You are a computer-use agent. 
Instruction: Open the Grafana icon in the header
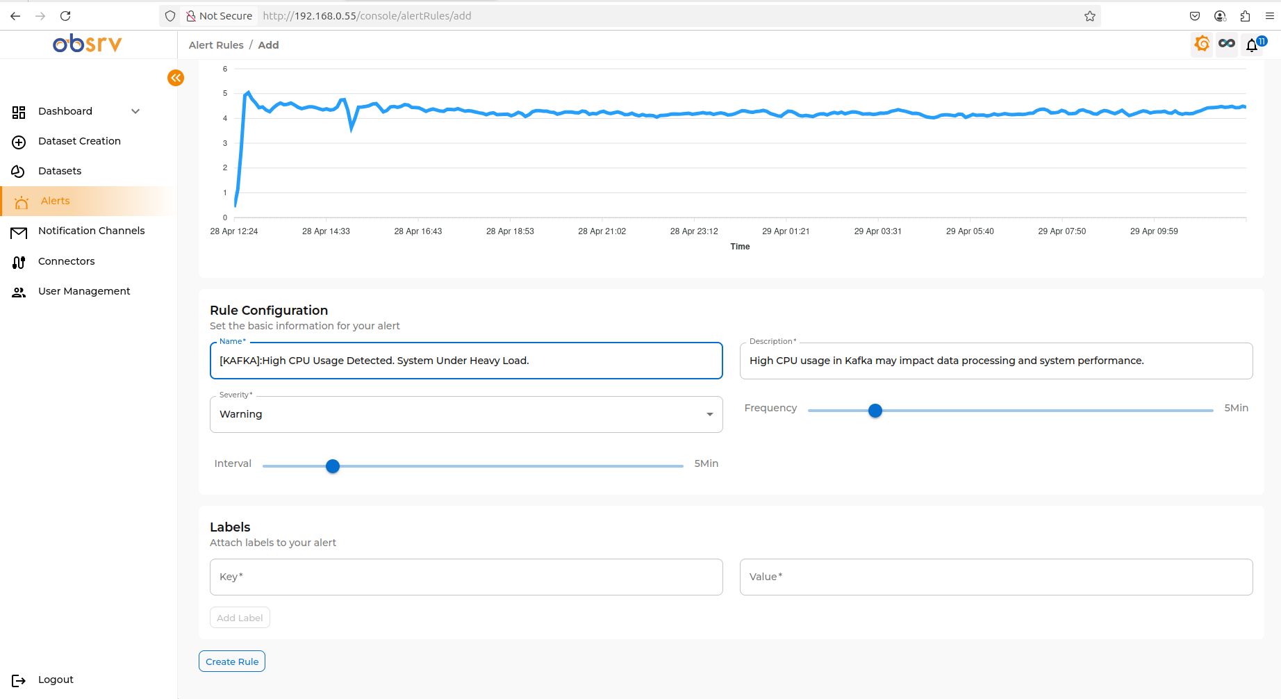[1202, 44]
